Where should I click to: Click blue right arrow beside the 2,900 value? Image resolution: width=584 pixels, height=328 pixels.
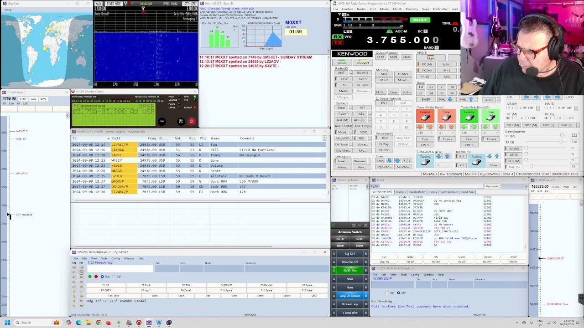click(558, 97)
